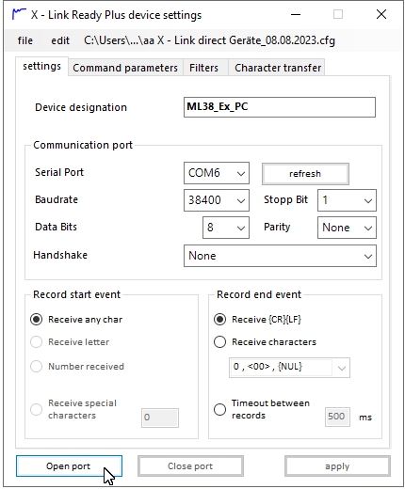The image size is (405, 489).
Task: Open the Baudrate 38400 dropdown
Action: [217, 200]
